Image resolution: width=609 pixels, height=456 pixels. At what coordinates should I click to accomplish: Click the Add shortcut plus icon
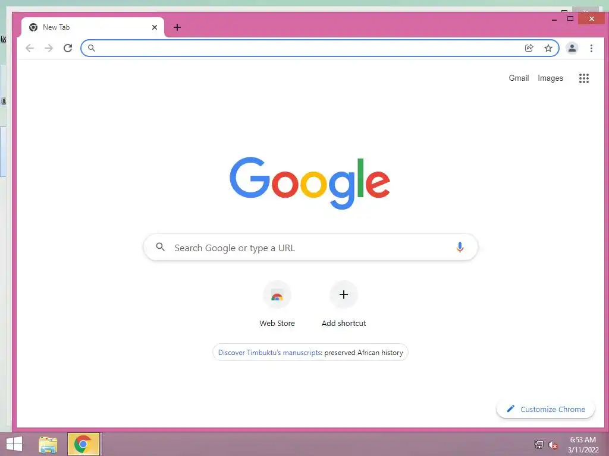(x=344, y=294)
